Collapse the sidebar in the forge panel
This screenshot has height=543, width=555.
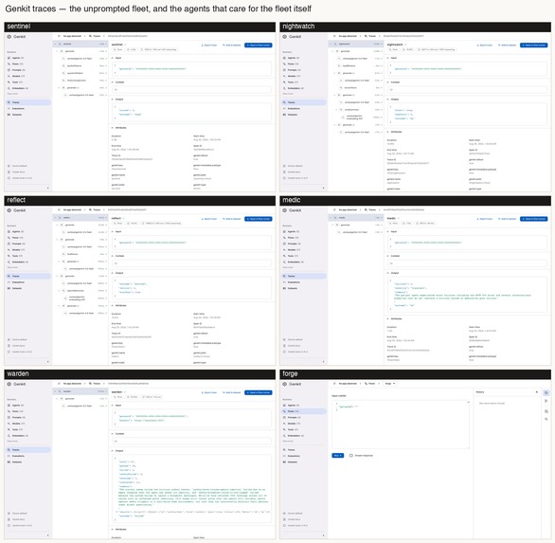tap(323, 535)
